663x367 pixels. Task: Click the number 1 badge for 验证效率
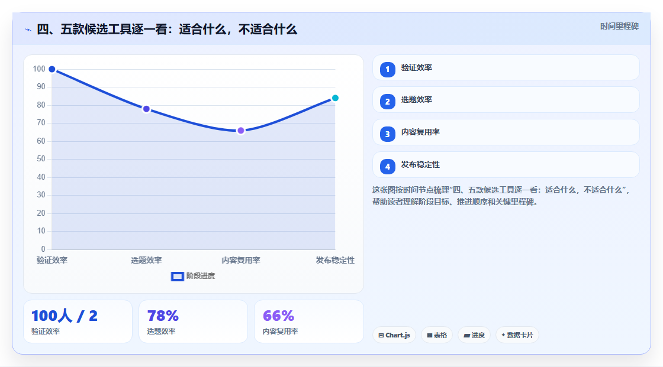[387, 70]
